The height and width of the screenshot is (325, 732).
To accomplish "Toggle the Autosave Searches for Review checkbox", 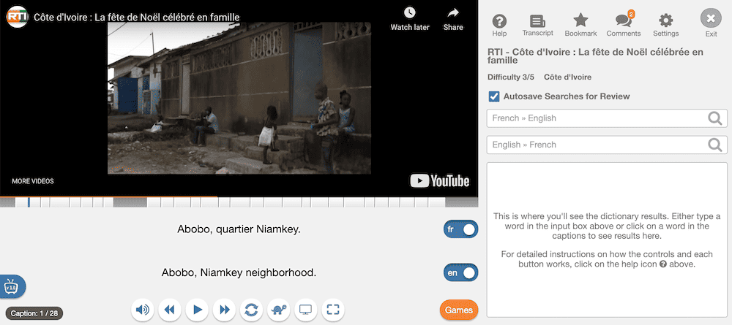I will 494,96.
